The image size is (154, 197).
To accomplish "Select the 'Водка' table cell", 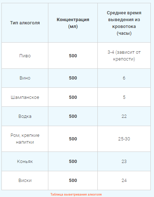I will coord(25,116).
